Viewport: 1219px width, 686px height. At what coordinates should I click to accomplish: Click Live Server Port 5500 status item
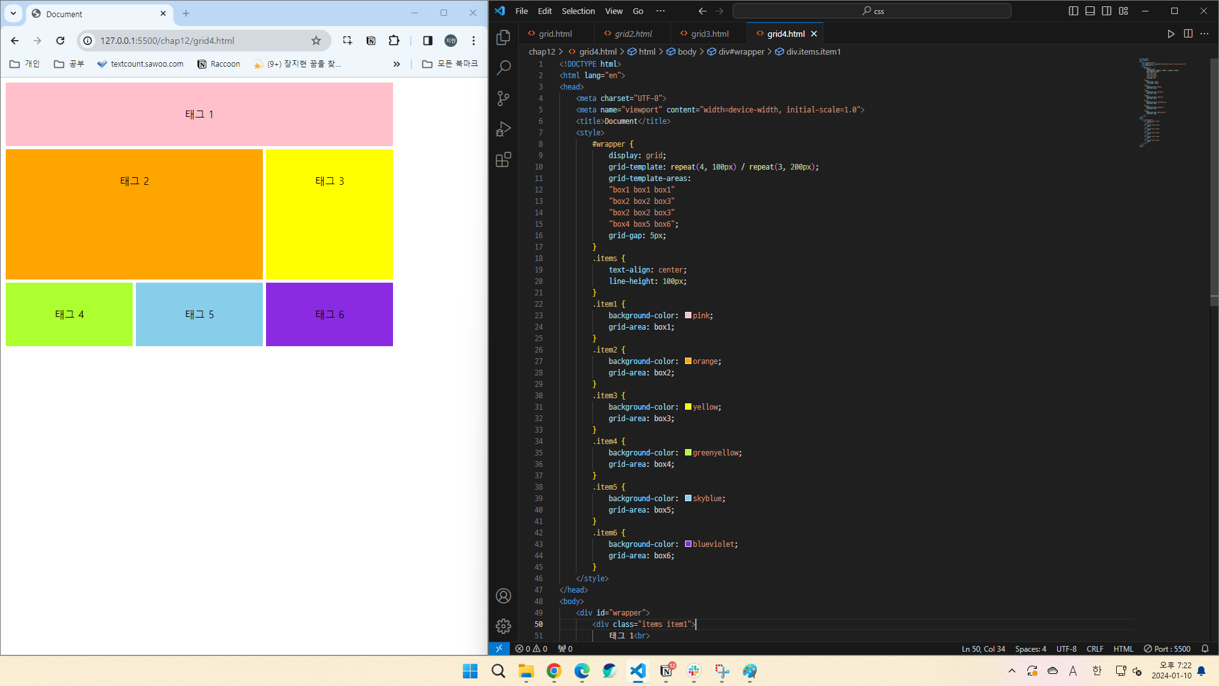(x=1167, y=649)
